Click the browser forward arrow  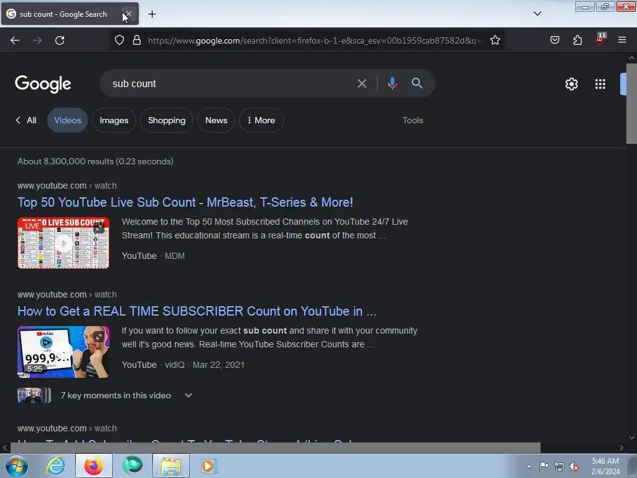[37, 40]
